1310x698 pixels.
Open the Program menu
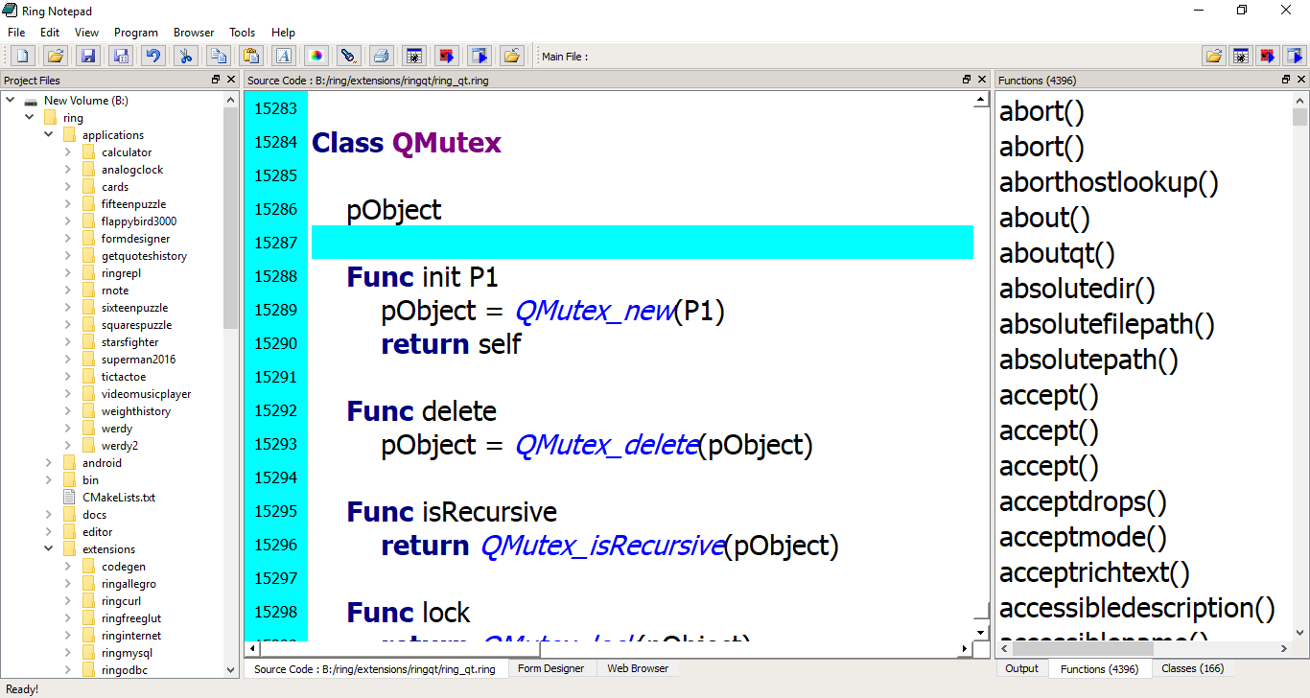(x=135, y=33)
